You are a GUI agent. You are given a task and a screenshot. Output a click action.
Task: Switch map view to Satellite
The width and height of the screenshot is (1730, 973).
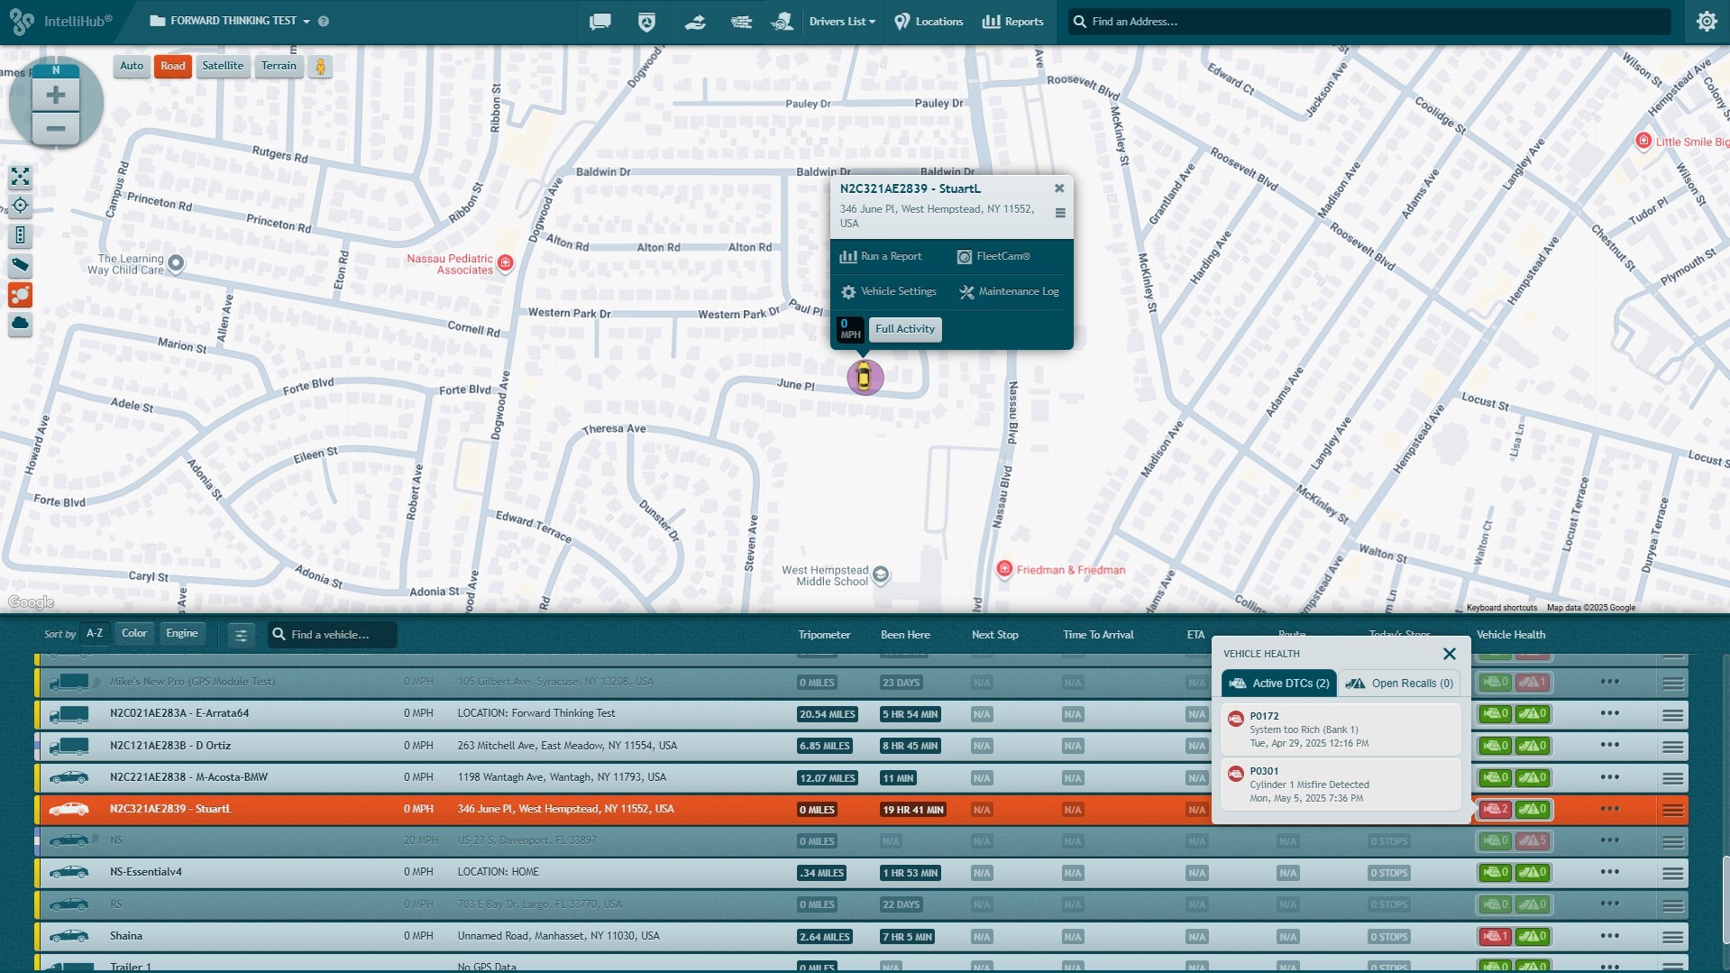223,67
